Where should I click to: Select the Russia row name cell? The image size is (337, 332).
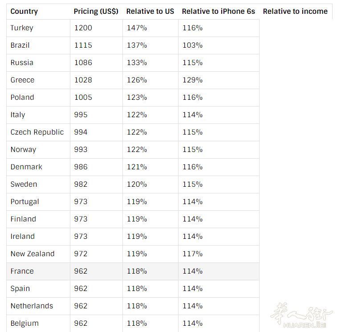click(x=22, y=62)
